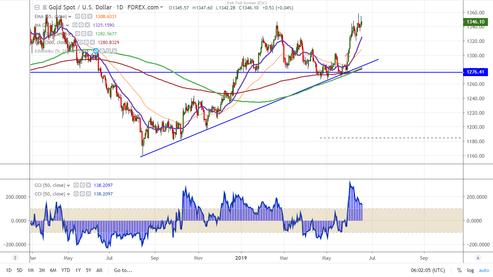Open settings gear for MA (20, close)
The width and height of the screenshot is (493, 277).
tap(81, 25)
